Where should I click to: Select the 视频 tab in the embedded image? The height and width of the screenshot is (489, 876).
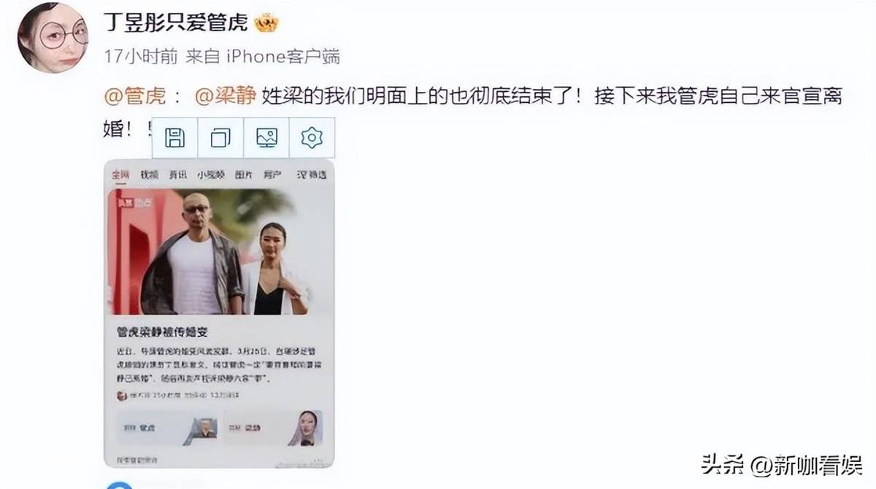pos(150,175)
